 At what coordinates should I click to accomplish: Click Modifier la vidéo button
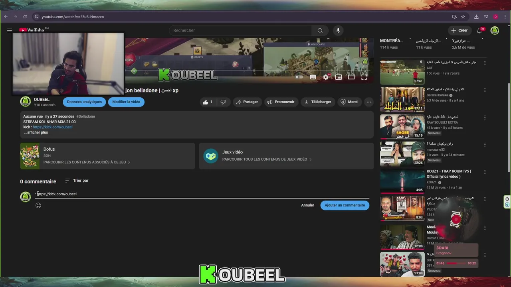[x=126, y=102]
